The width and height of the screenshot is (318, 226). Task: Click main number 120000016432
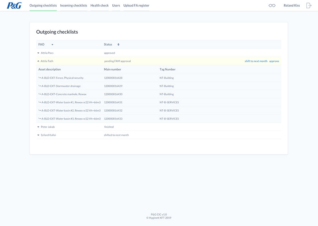click(x=113, y=110)
